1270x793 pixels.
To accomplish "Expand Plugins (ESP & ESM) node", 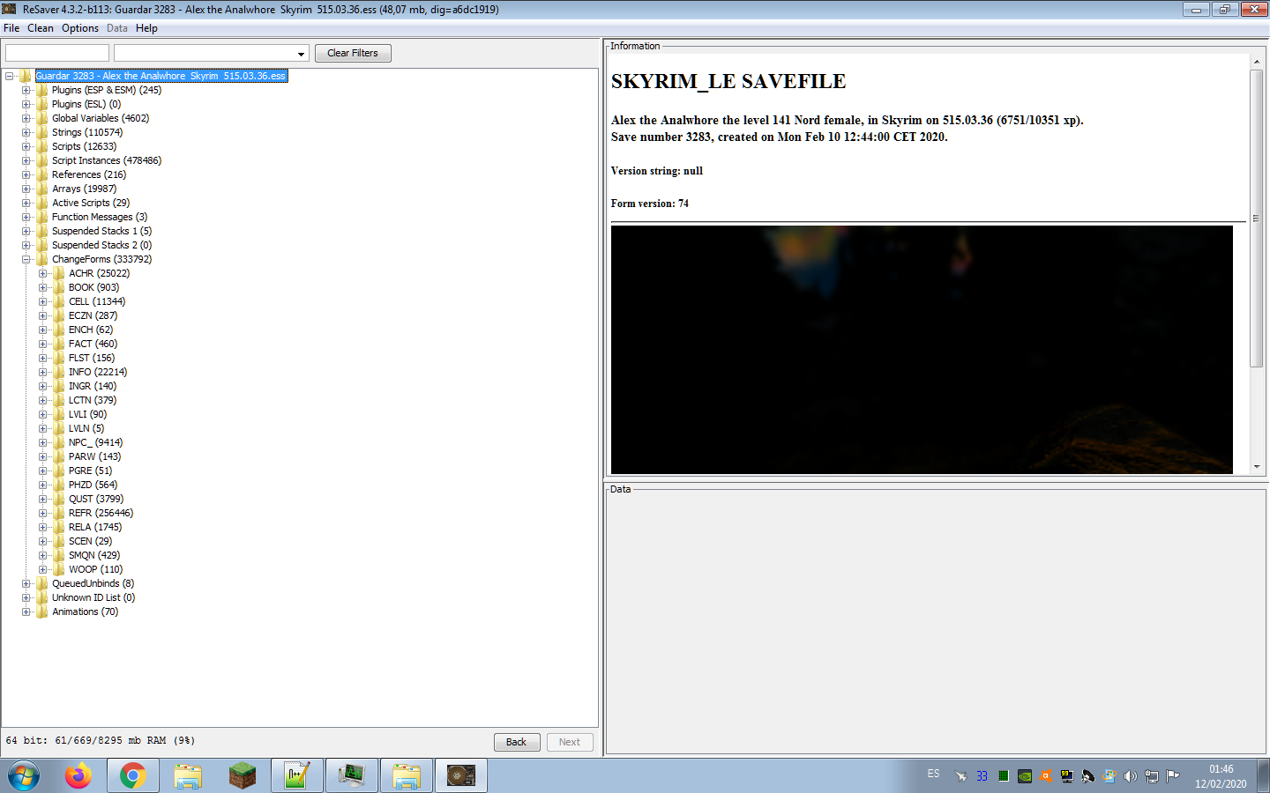I will click(x=26, y=90).
